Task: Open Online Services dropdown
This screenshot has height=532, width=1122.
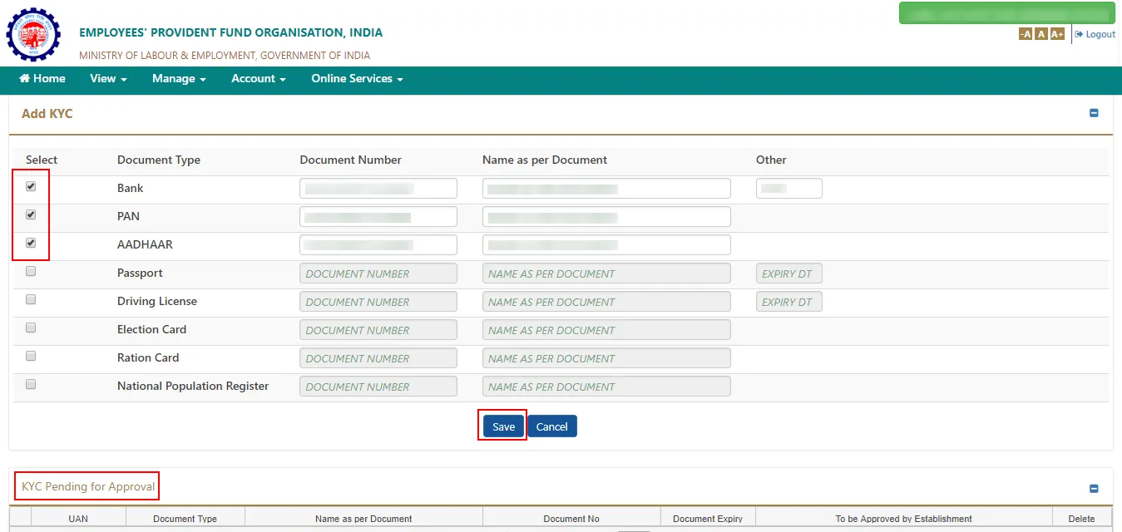Action: (x=357, y=78)
